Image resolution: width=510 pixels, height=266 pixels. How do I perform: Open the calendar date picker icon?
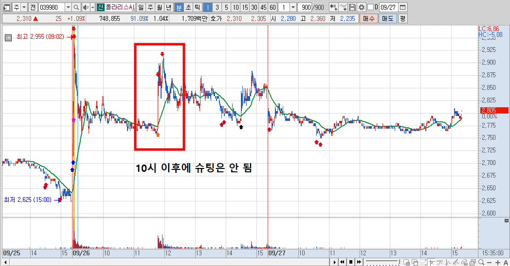pos(402,7)
